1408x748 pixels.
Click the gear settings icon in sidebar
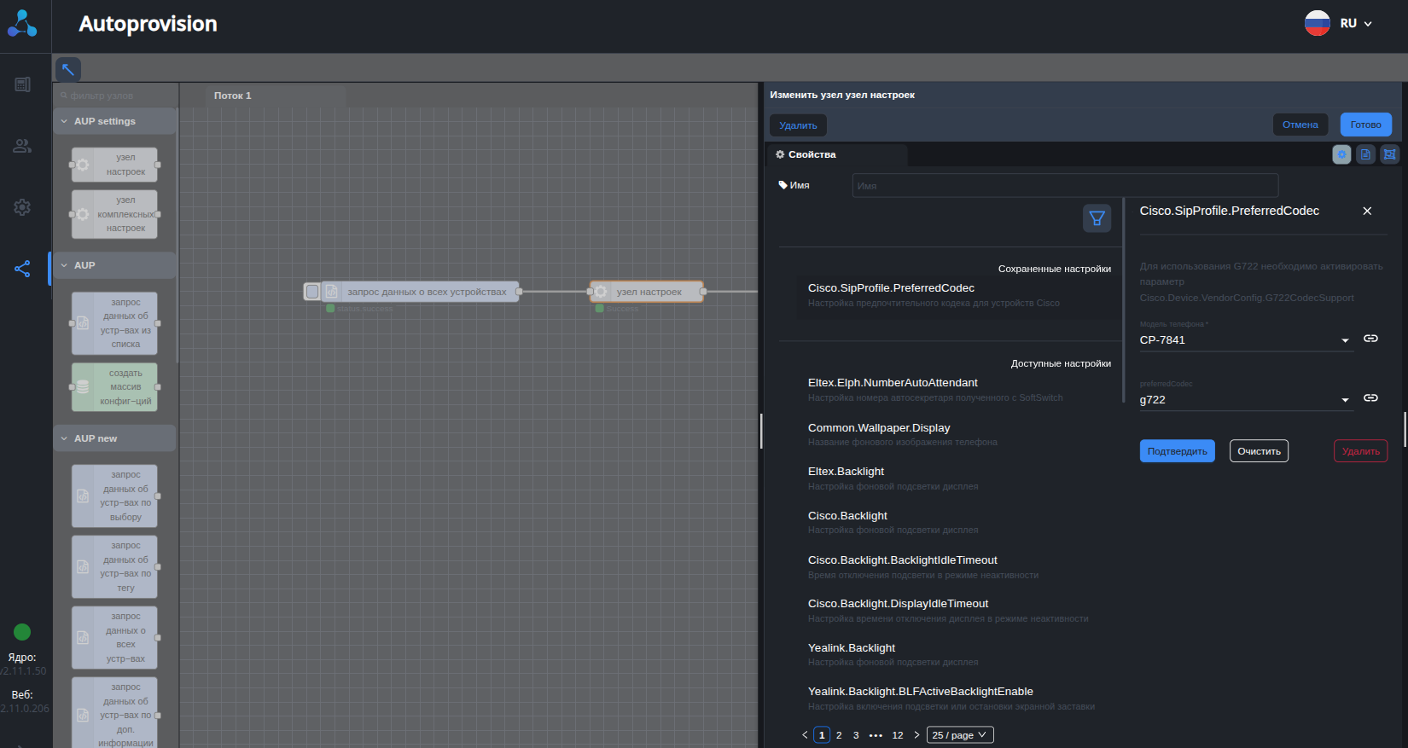pos(22,207)
